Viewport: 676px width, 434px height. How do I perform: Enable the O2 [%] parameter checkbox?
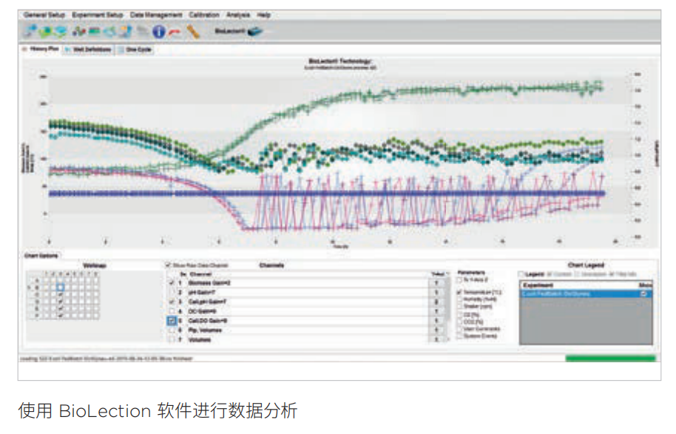(459, 315)
